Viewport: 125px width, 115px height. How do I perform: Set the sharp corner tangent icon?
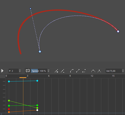[x=99, y=71]
